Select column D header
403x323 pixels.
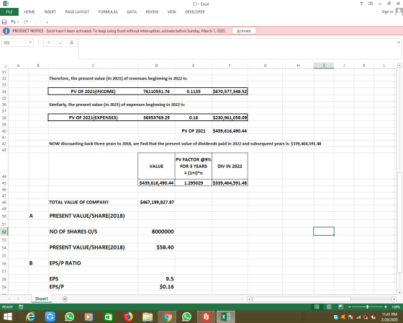pos(156,66)
